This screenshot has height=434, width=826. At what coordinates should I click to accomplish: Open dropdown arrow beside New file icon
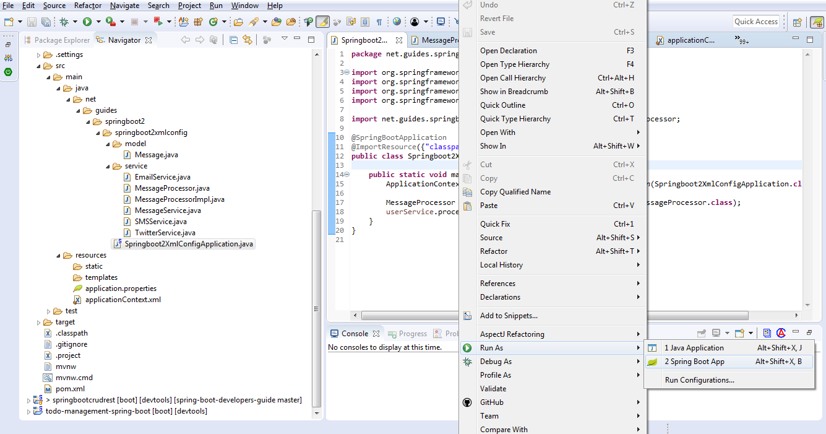[19, 22]
